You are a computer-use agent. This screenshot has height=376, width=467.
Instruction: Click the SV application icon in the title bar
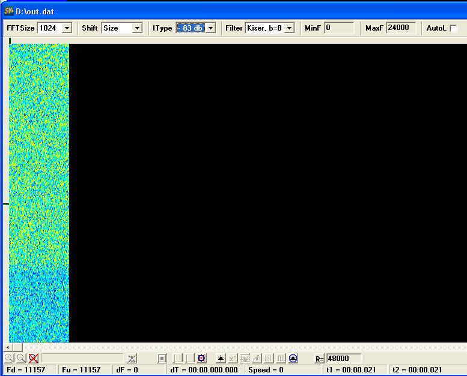pyautogui.click(x=9, y=11)
